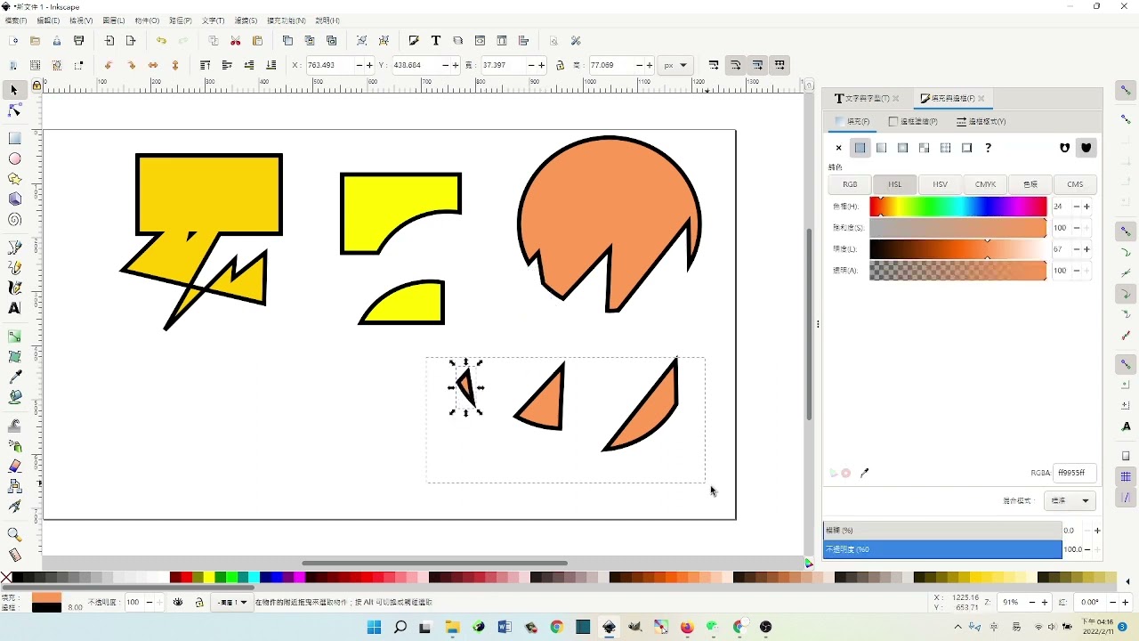Increase X coordinate with plus button

point(370,65)
